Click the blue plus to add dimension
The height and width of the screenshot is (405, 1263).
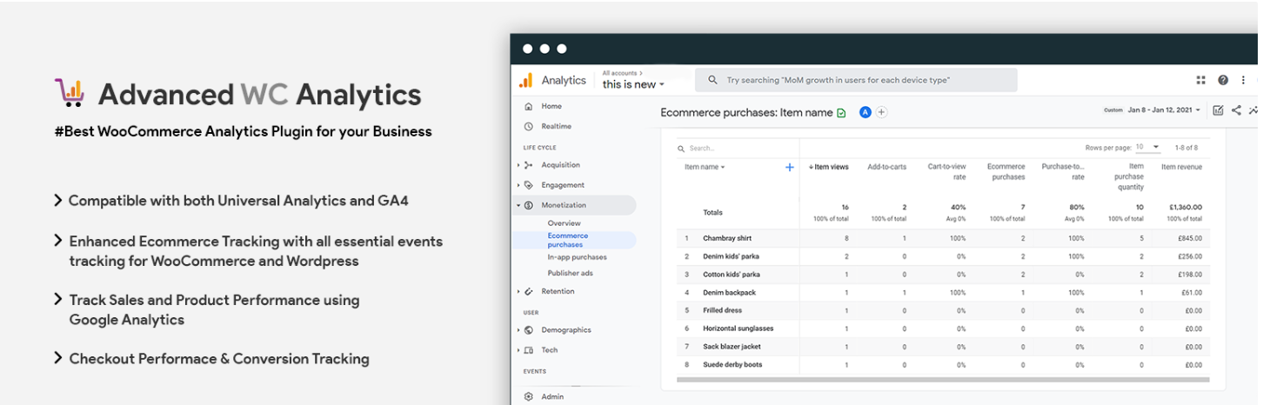tap(790, 167)
